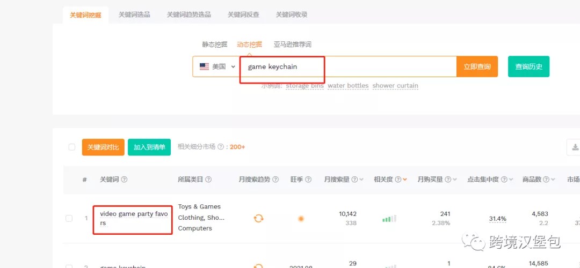The image size is (580, 268).
Task: Click the Computers category
Action: (195, 228)
